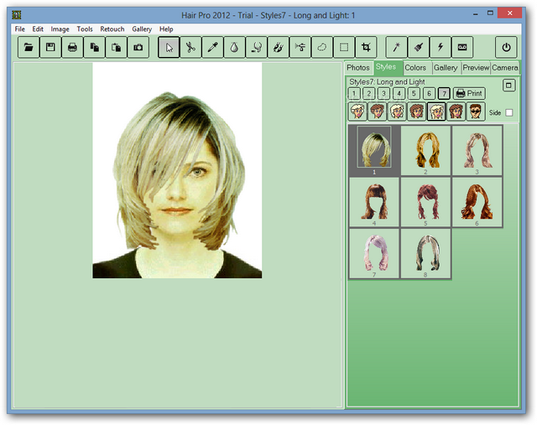This screenshot has width=537, height=425.
Task: Select style page number 3
Action: pyautogui.click(x=383, y=94)
